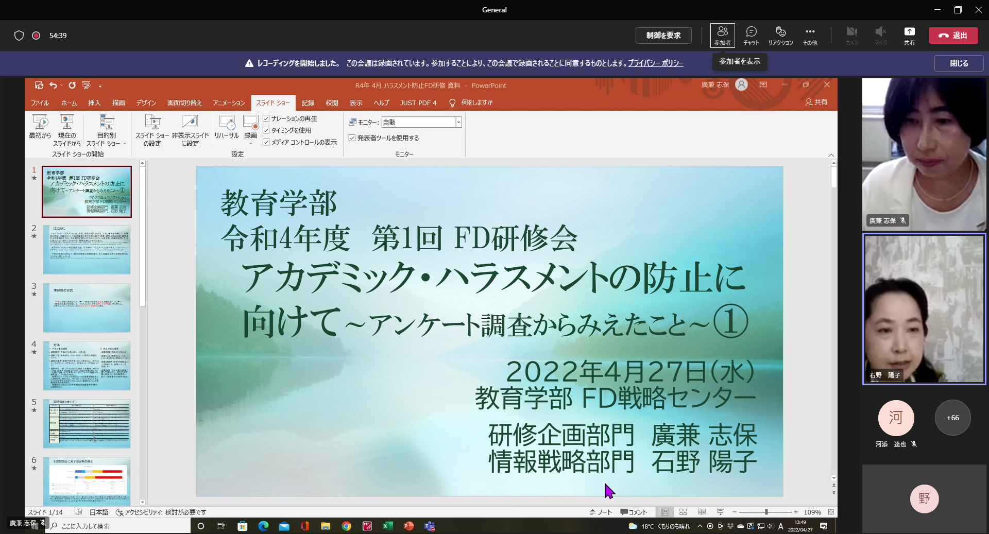This screenshot has height=534, width=989.
Task: Open the 録画 dropdown arrow
Action: [x=250, y=143]
